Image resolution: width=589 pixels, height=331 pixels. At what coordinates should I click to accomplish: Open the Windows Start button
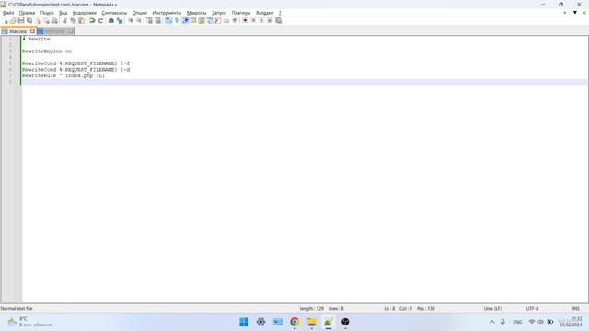click(244, 322)
